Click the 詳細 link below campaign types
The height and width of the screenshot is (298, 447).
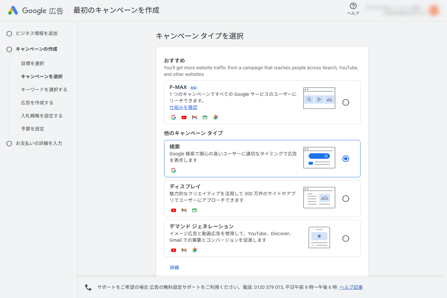click(x=174, y=267)
